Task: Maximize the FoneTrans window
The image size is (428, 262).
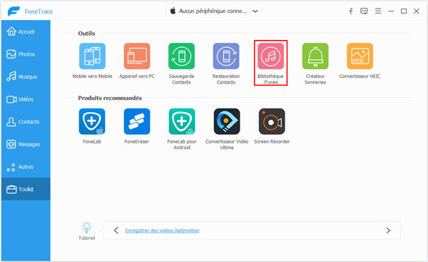Action: pos(404,11)
